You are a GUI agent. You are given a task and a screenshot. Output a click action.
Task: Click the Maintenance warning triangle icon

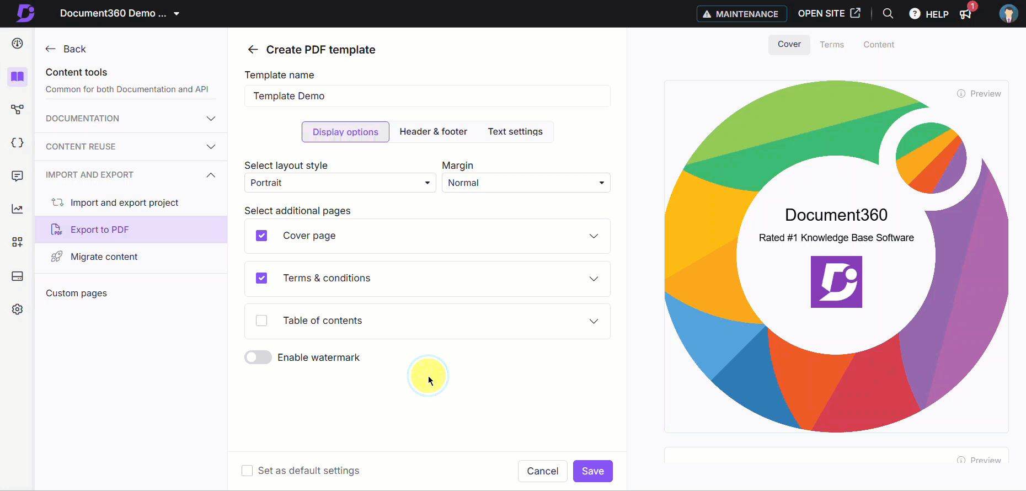tap(707, 14)
